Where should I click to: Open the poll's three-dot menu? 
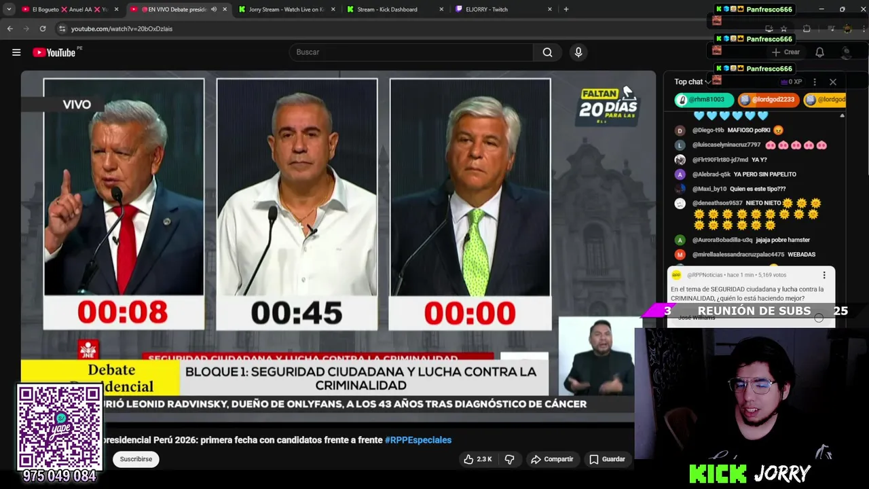[x=824, y=275]
